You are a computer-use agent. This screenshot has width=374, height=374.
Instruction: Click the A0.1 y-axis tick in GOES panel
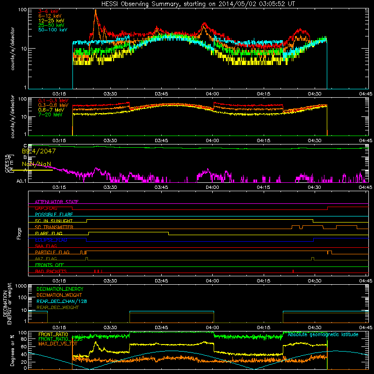coord(22,181)
